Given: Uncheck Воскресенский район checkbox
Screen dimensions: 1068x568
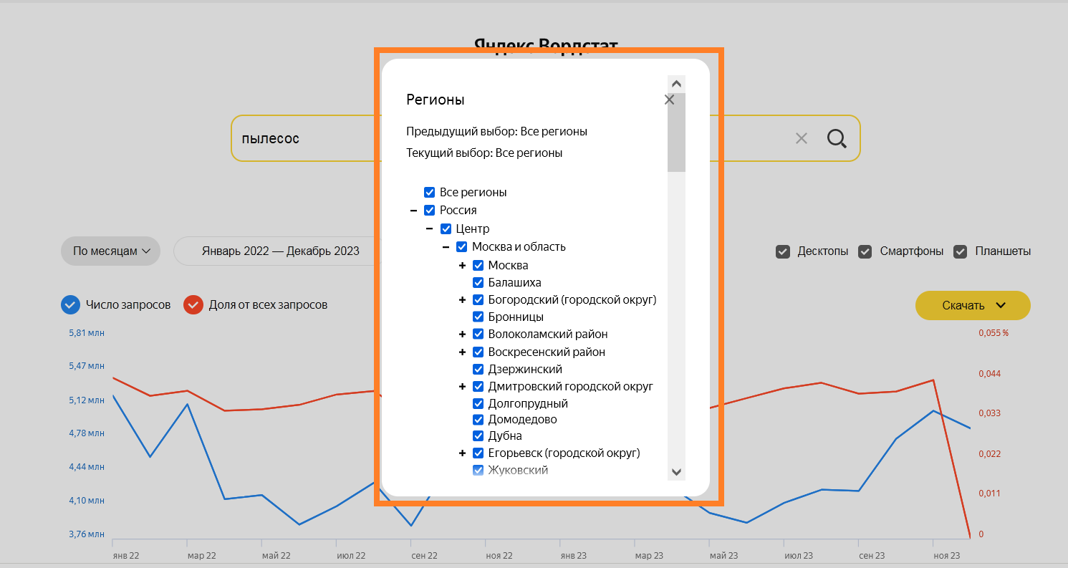Looking at the screenshot, I should click(x=478, y=352).
